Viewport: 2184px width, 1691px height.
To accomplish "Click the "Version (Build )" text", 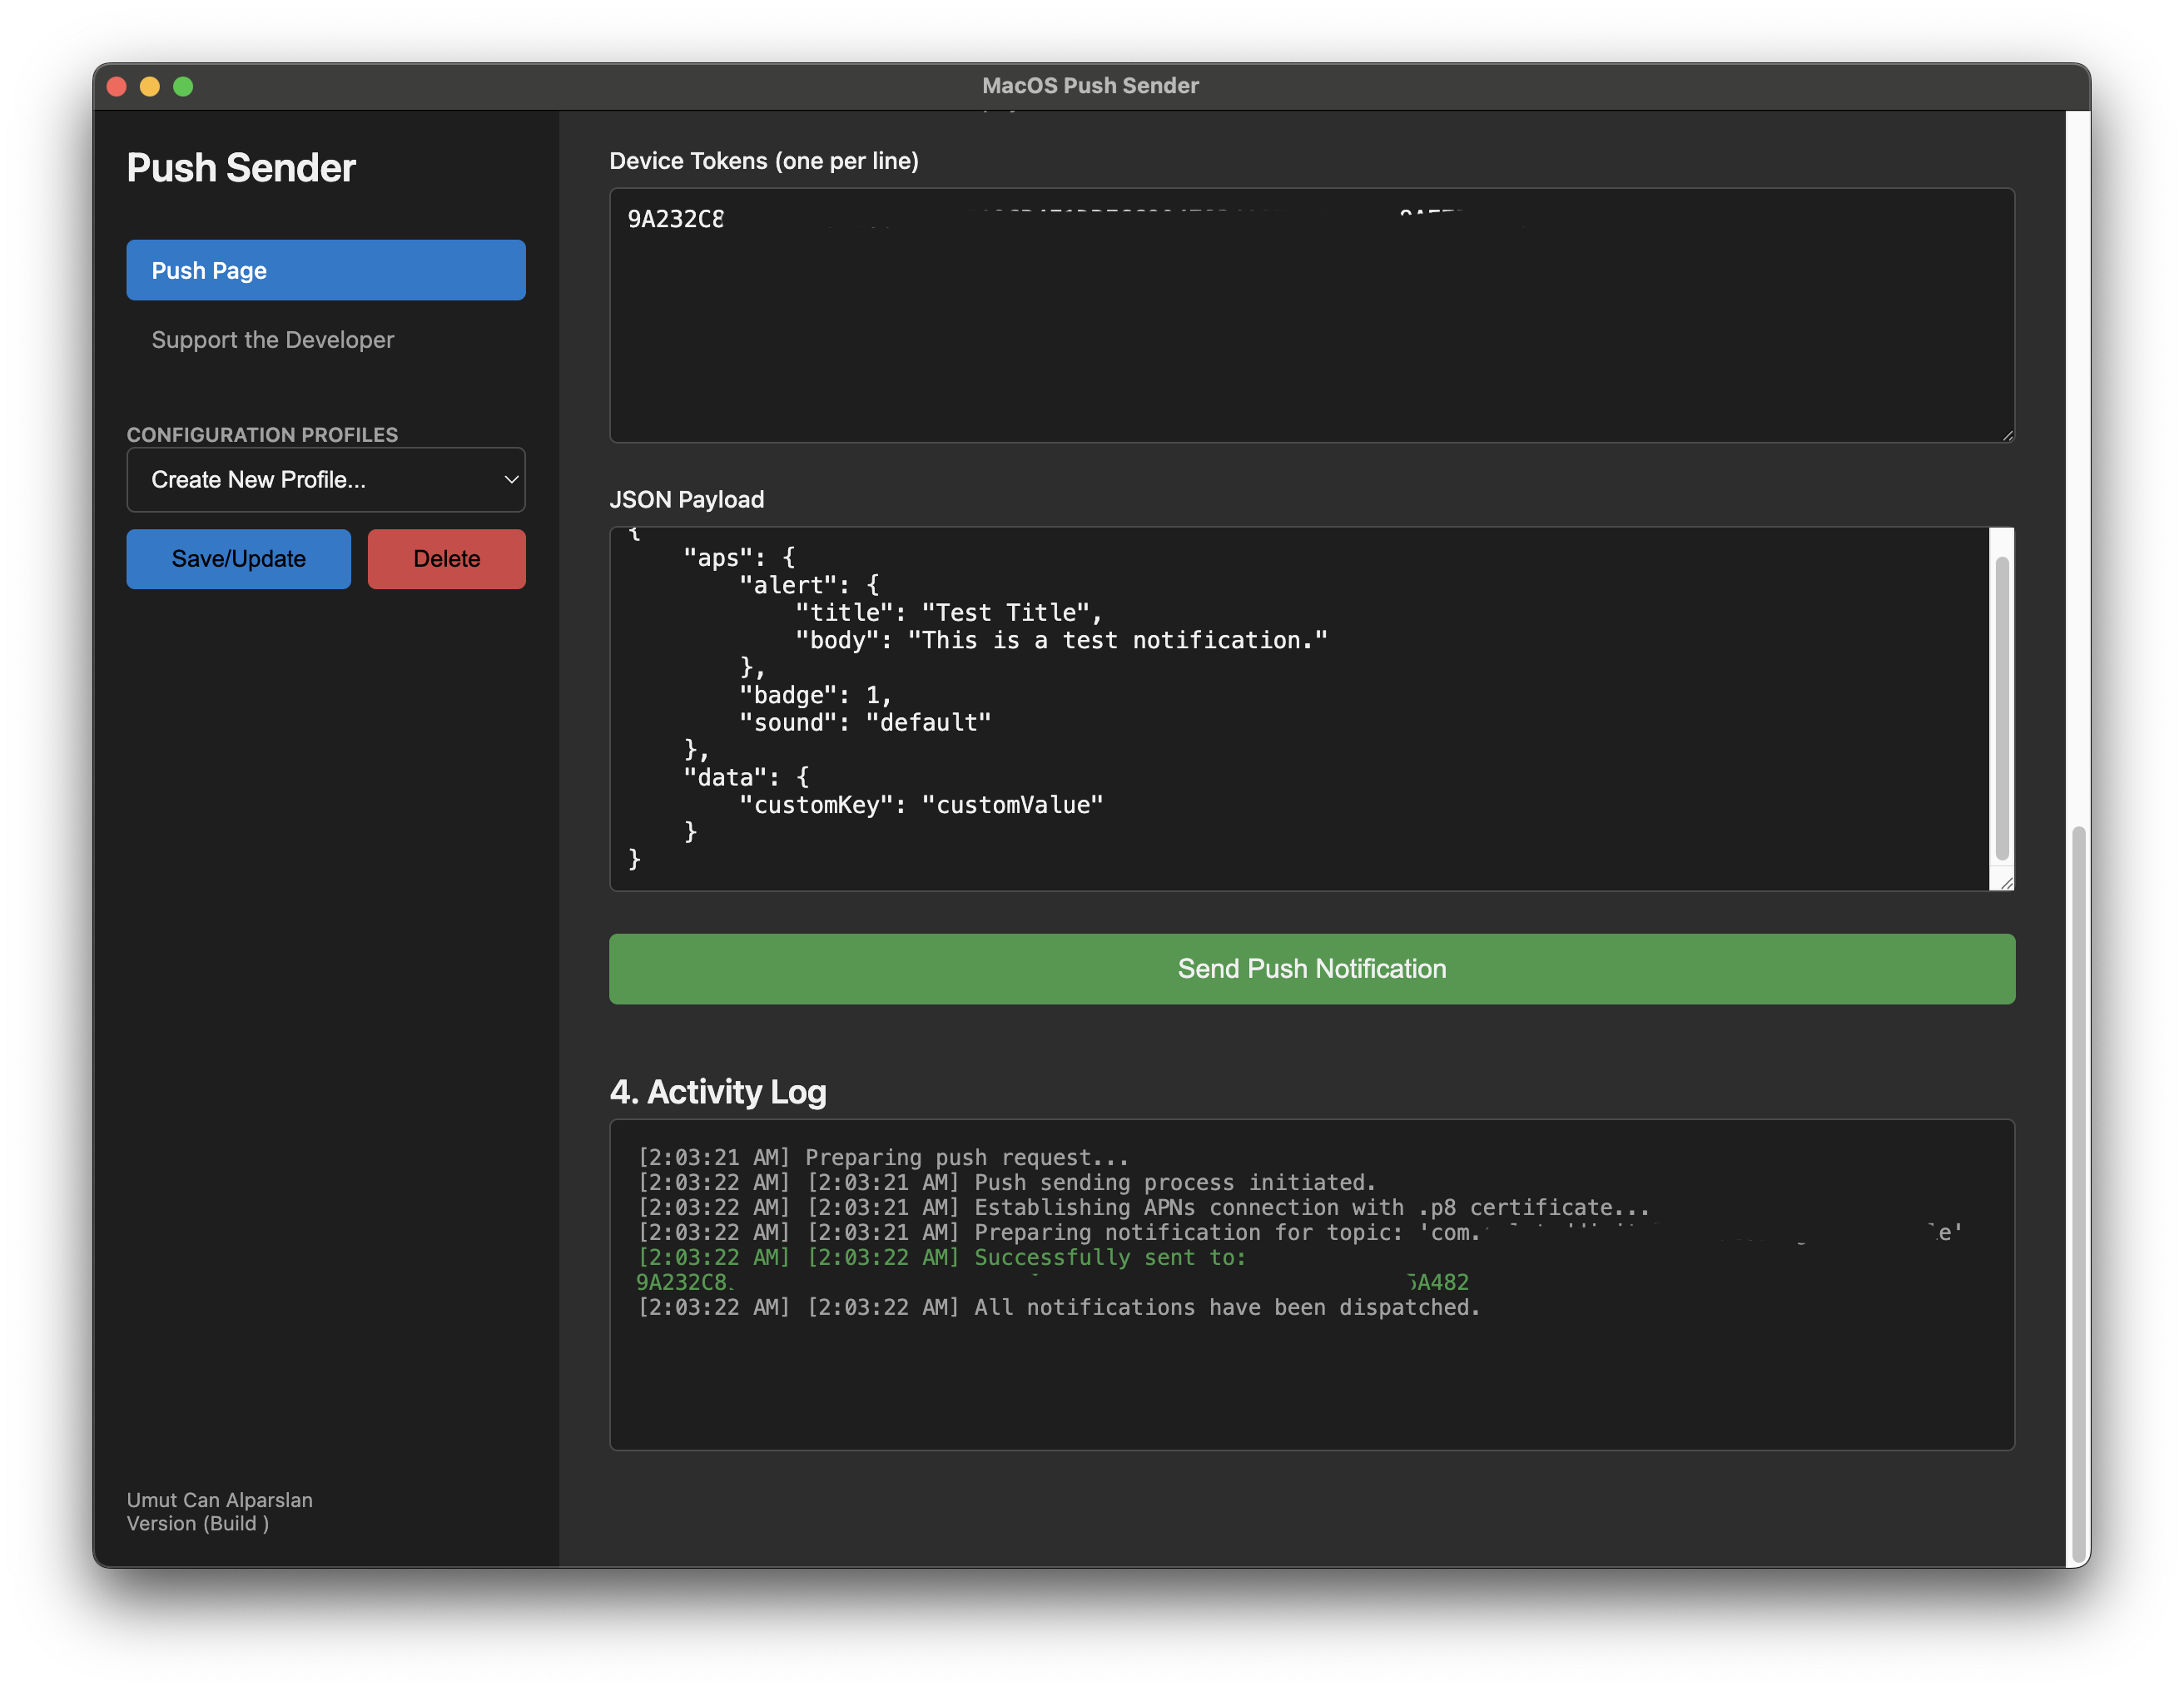I will [197, 1523].
